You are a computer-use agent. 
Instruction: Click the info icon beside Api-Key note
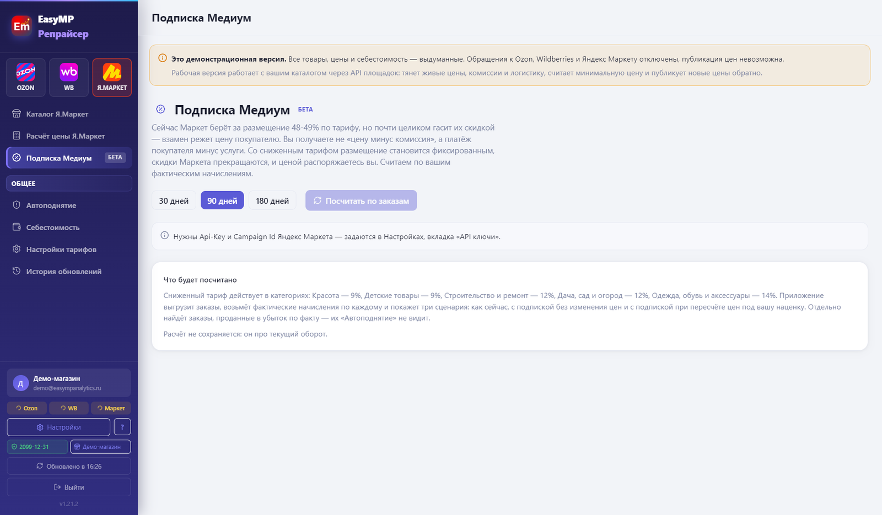(x=164, y=236)
